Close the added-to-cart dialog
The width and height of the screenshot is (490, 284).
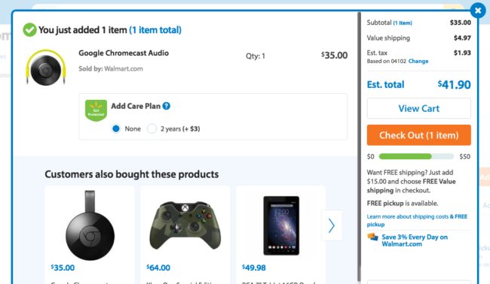click(478, 11)
